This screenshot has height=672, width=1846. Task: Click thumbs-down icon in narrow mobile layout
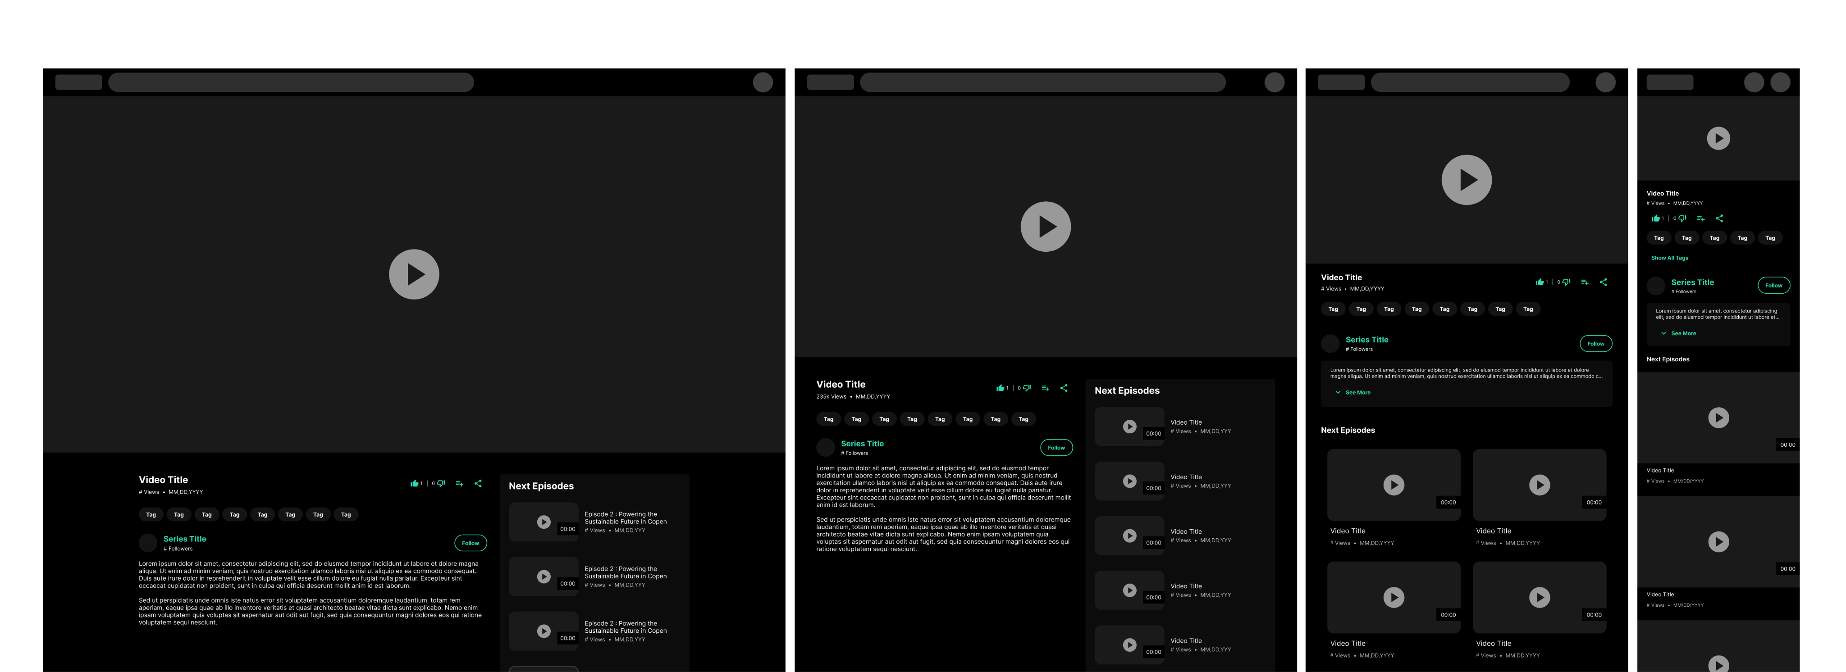[1682, 218]
